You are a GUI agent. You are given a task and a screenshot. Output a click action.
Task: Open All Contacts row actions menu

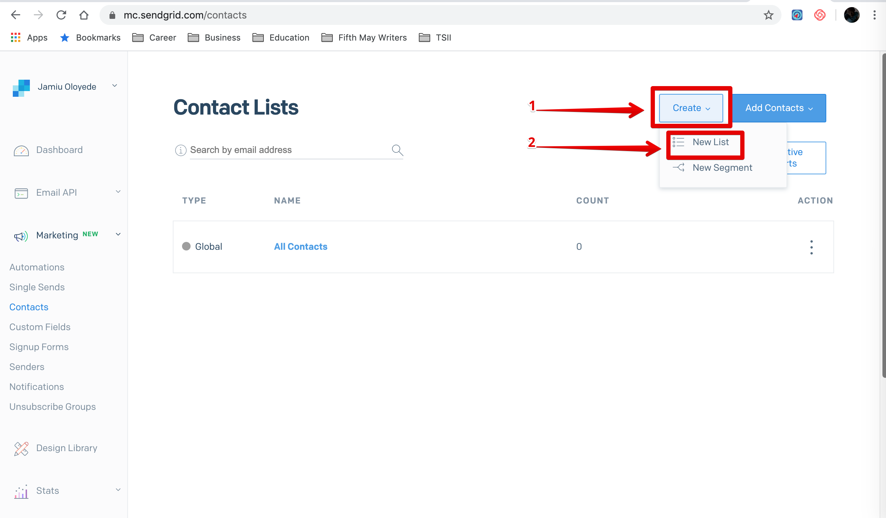tap(811, 247)
